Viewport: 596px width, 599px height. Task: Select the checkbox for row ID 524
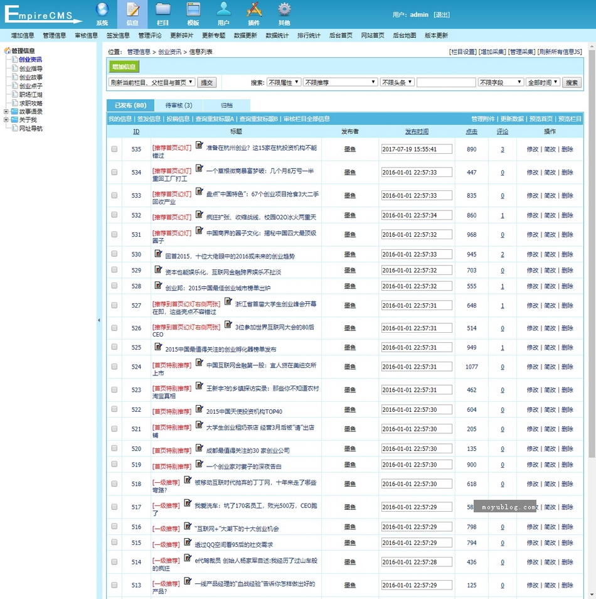pyautogui.click(x=114, y=367)
